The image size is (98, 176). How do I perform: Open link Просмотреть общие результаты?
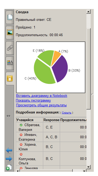pyautogui.click(x=41, y=105)
